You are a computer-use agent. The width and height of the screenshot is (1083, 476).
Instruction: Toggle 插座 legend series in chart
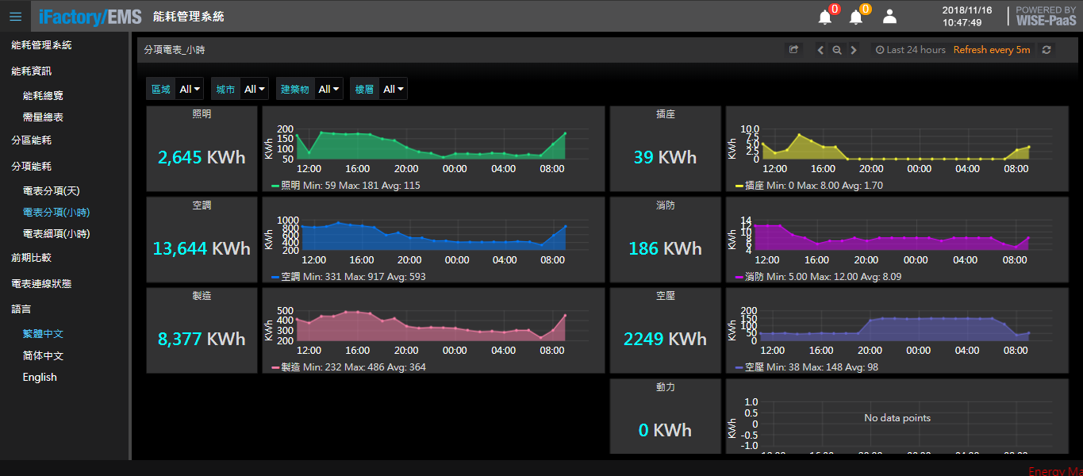pyautogui.click(x=754, y=186)
